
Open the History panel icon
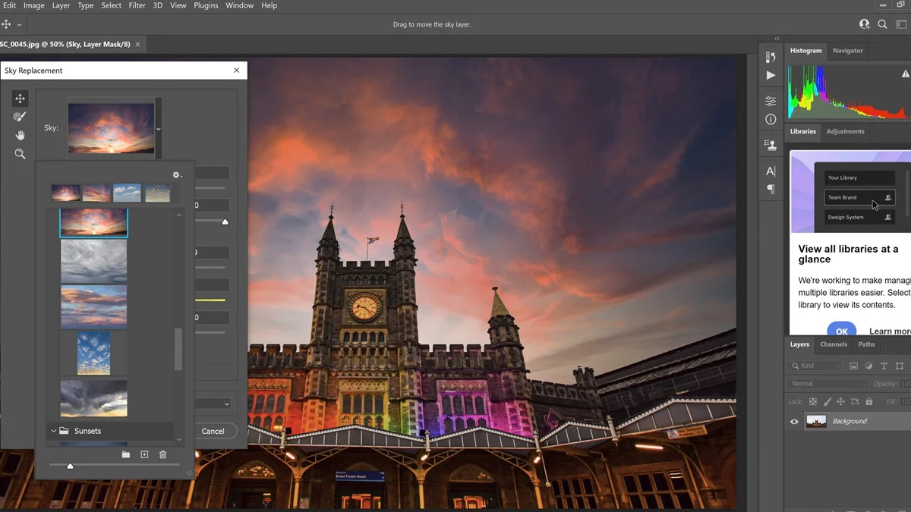pyautogui.click(x=771, y=57)
